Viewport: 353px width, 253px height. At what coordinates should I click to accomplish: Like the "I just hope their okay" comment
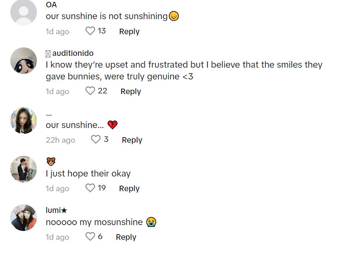click(x=90, y=188)
